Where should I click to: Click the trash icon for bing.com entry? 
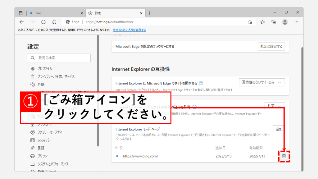point(284,156)
